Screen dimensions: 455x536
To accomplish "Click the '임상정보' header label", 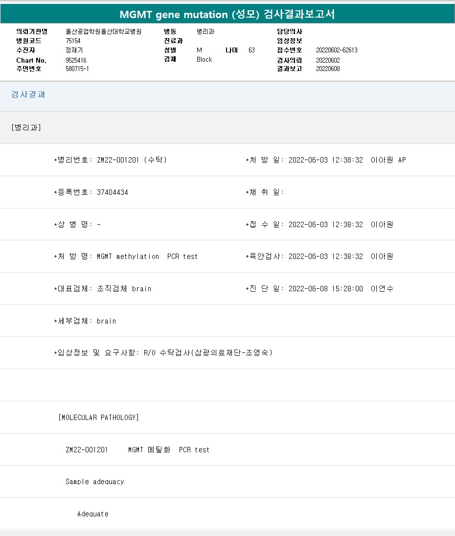I will click(290, 41).
